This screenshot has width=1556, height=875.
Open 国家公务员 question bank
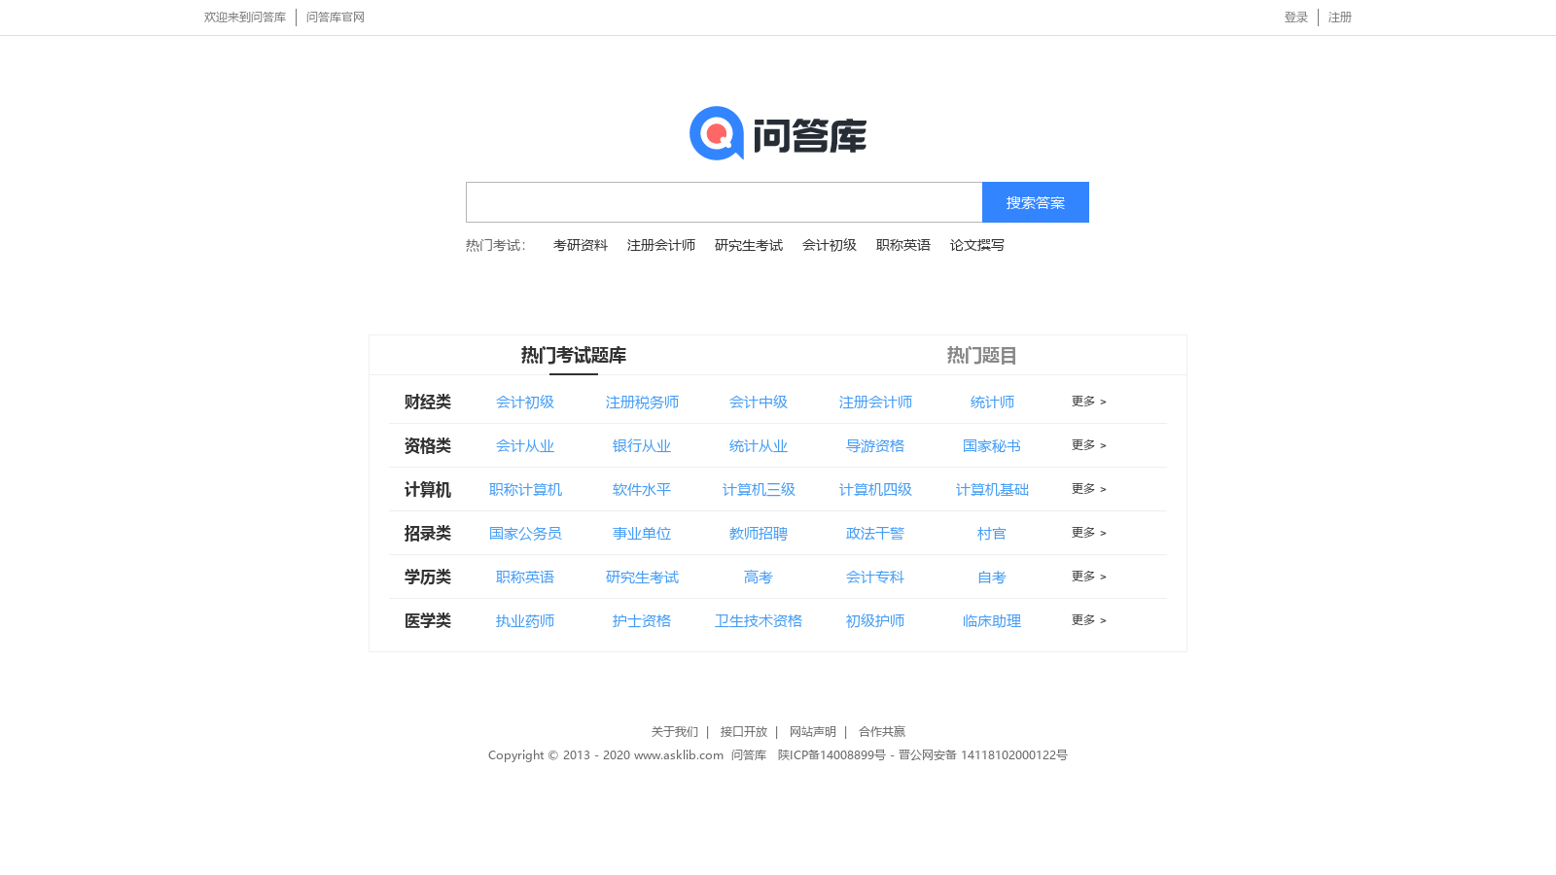525,534
